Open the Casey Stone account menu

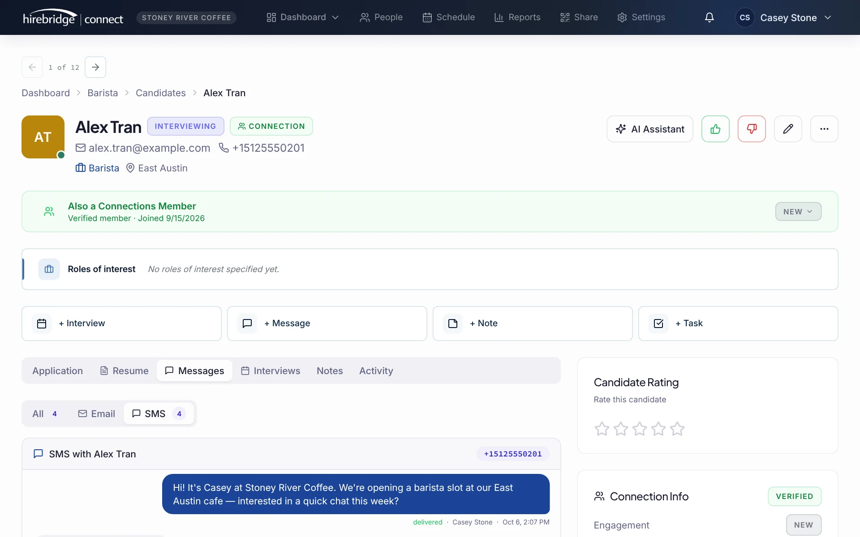pos(784,17)
